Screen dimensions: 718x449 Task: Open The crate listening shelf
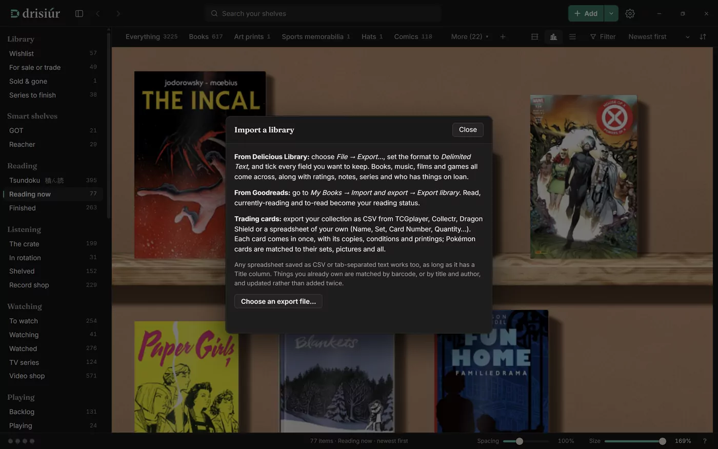point(53,244)
